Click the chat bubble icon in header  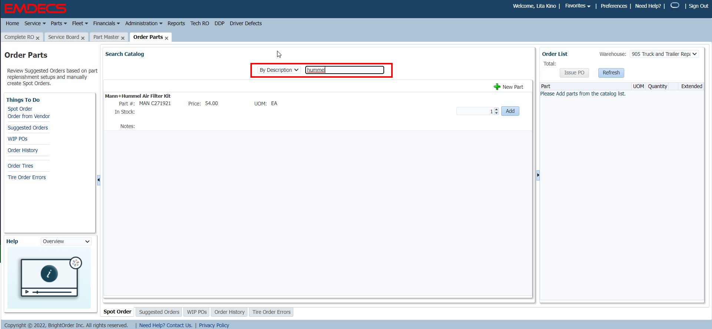pyautogui.click(x=675, y=6)
